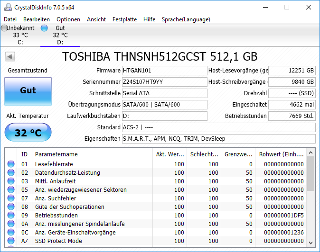Image resolution: width=320 pixels, height=252 pixels.
Task: Click the Schnittstelle field Serial ATA
Action: point(164,93)
